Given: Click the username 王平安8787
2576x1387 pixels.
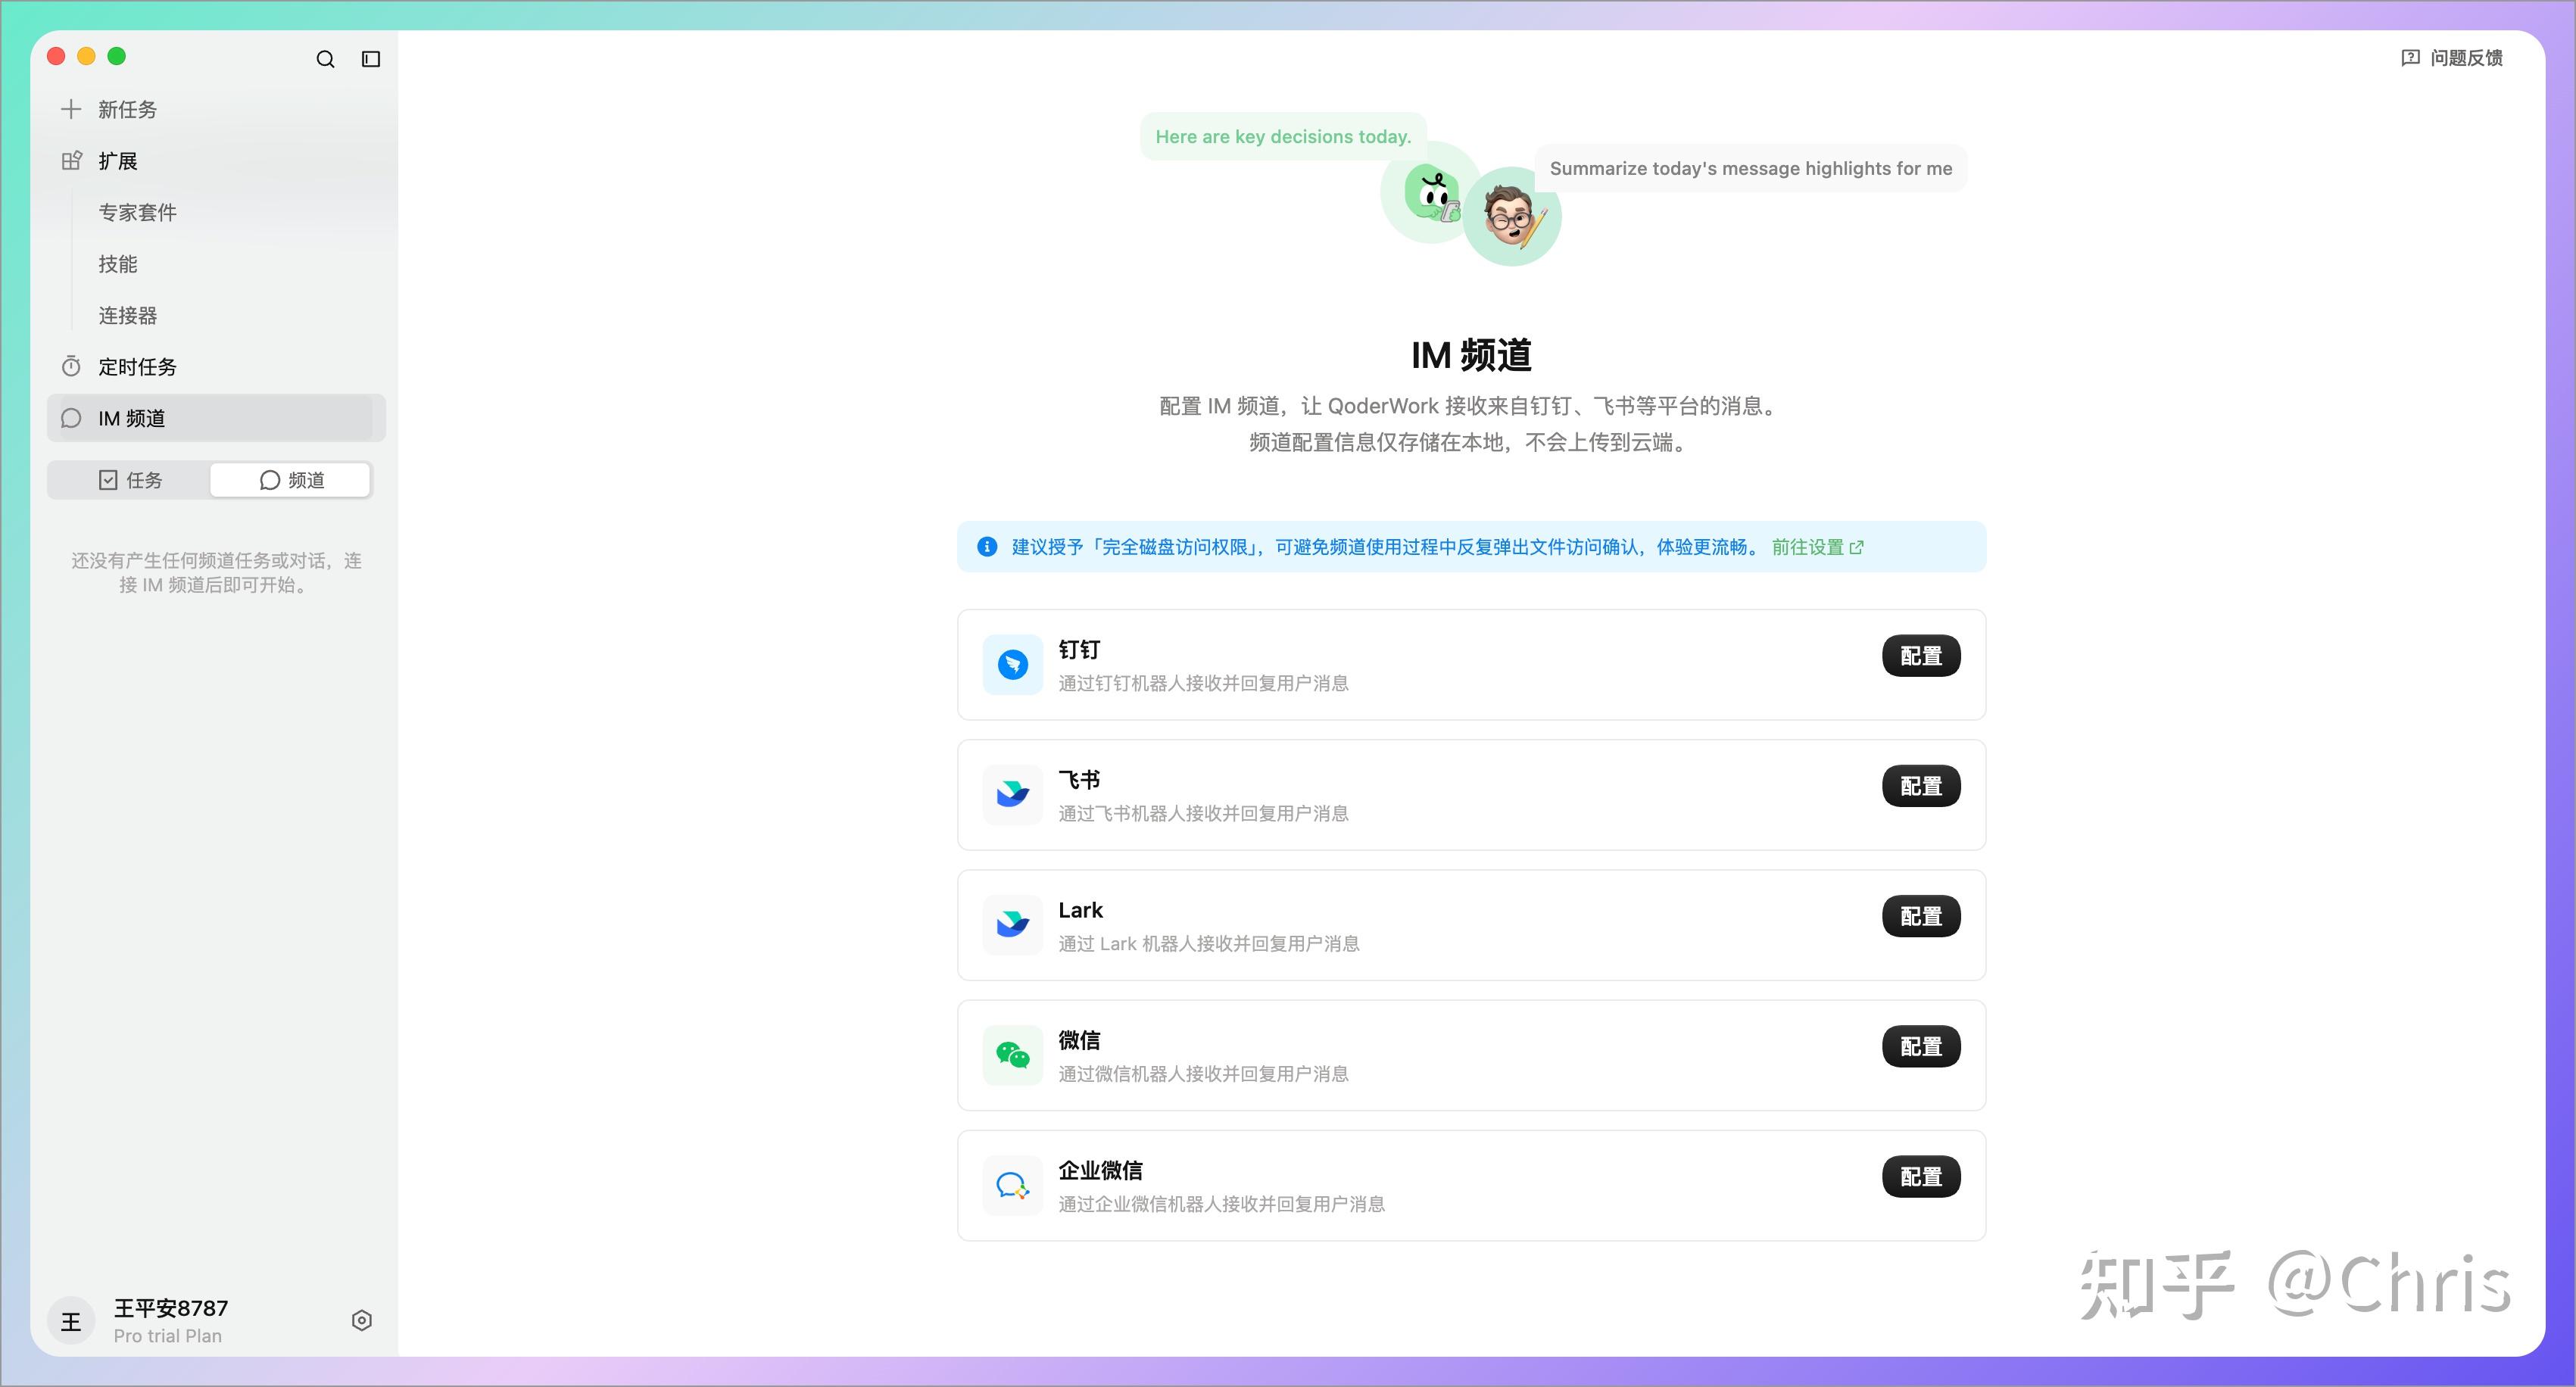Looking at the screenshot, I should pyautogui.click(x=171, y=1308).
